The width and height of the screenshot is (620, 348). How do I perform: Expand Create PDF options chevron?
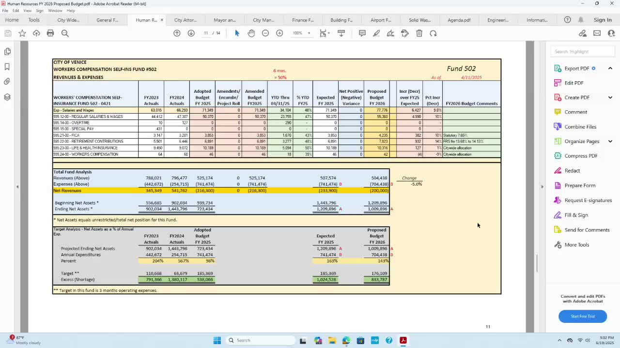[610, 97]
